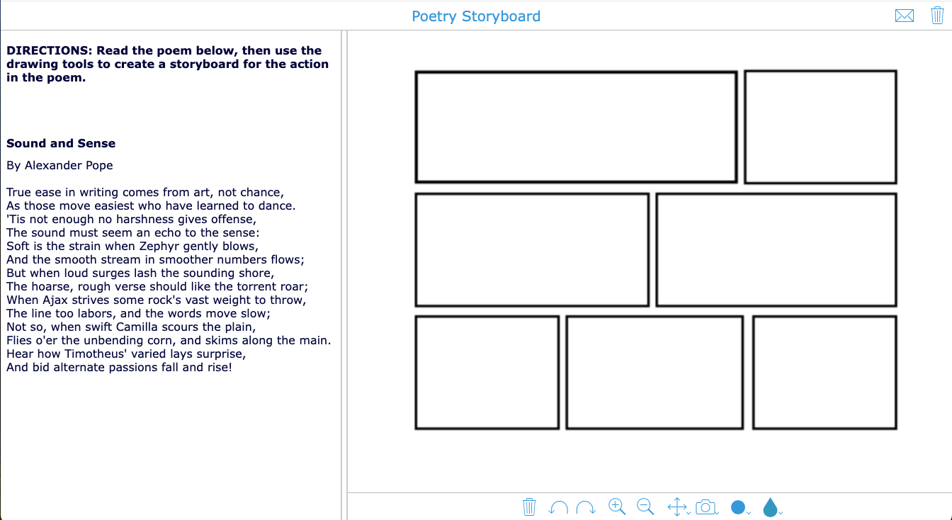
Task: Pick a color from the droplet swatch
Action: (x=771, y=507)
